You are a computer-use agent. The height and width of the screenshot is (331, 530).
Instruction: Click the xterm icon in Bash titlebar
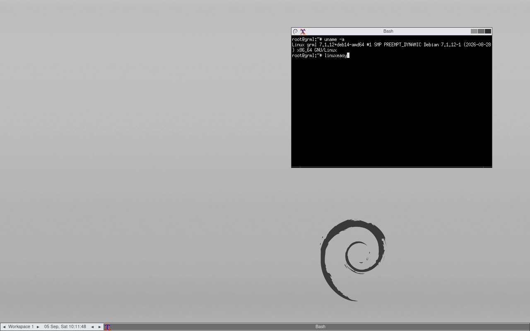click(x=303, y=31)
